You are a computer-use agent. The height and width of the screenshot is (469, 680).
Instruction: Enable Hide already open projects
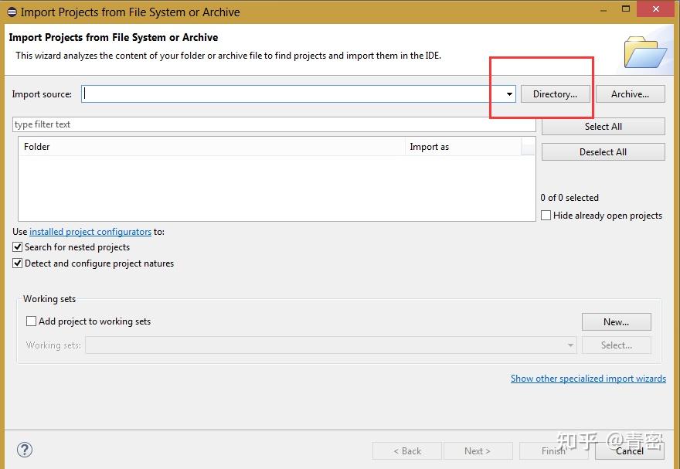546,216
